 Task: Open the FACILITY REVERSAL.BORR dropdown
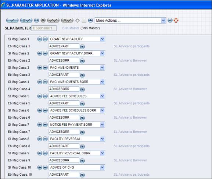[103, 153]
